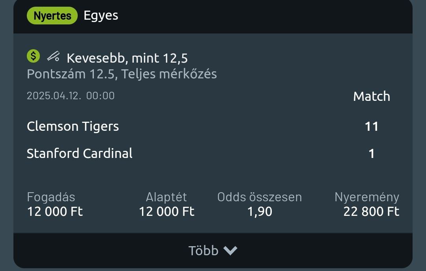Open the Kevesebb, mint 12,5 selection

127,58
